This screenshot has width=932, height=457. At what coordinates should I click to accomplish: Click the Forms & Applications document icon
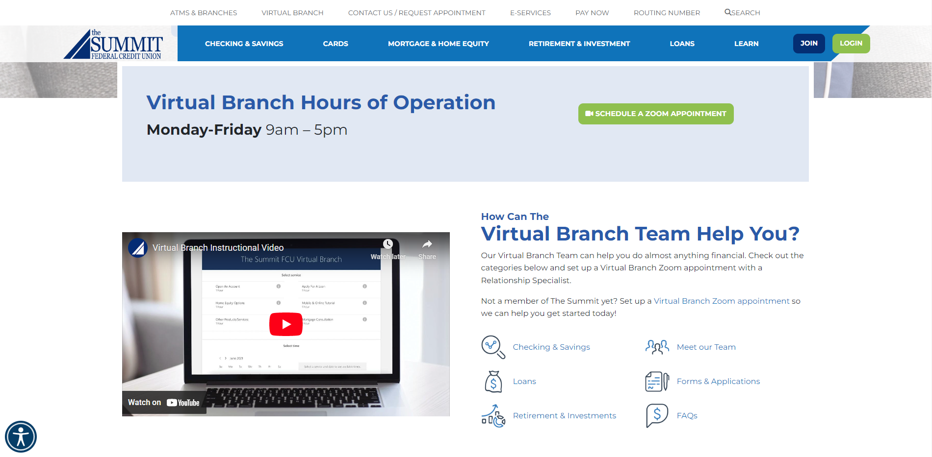tap(657, 382)
